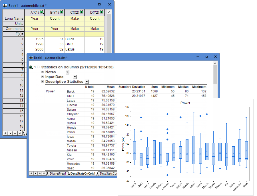The width and height of the screenshot is (257, 196).
Task: Select the DescStatsOnCols1 sheet tab
Action: pyautogui.click(x=83, y=173)
